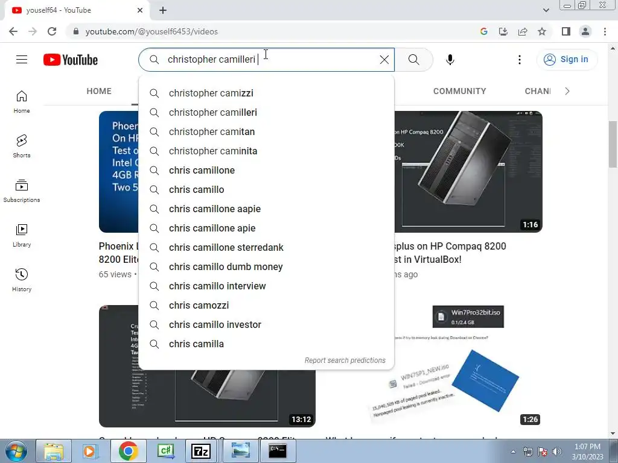Open Chrome profile avatar
Image resolution: width=618 pixels, height=463 pixels.
click(585, 31)
